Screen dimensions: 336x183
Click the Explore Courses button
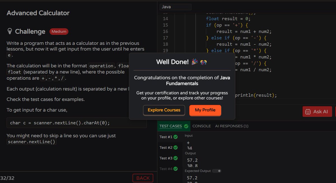coord(164,110)
